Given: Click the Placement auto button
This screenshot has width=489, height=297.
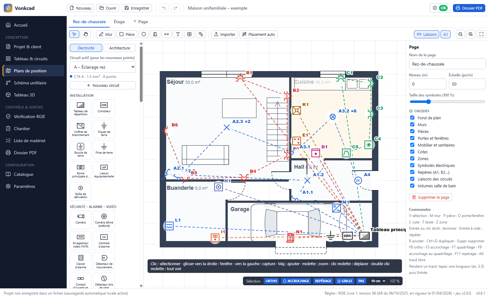Looking at the screenshot, I should coord(258,34).
